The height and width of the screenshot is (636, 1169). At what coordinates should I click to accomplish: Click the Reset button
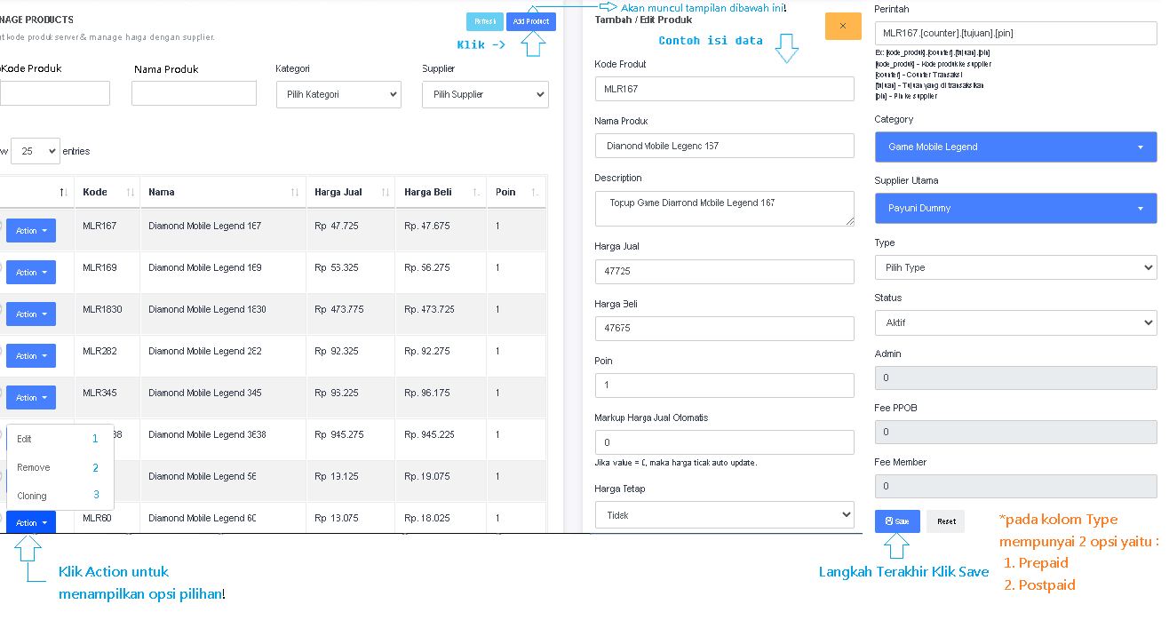945,521
